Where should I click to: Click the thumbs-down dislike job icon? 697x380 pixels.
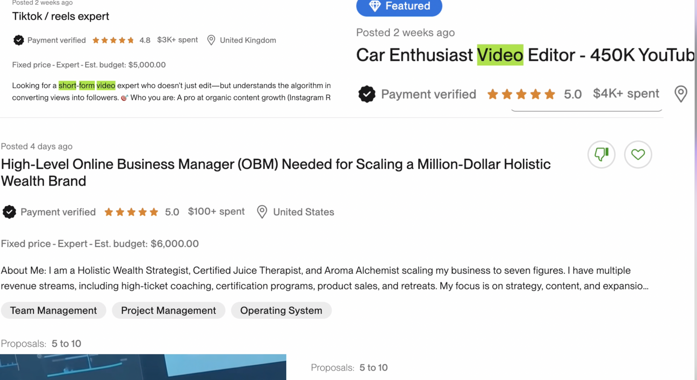601,154
